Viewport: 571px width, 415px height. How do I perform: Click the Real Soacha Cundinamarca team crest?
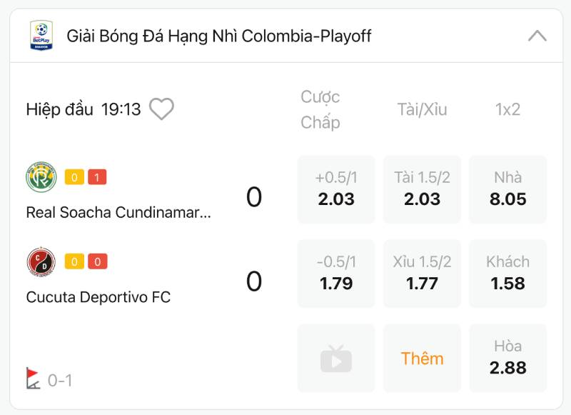pos(41,177)
